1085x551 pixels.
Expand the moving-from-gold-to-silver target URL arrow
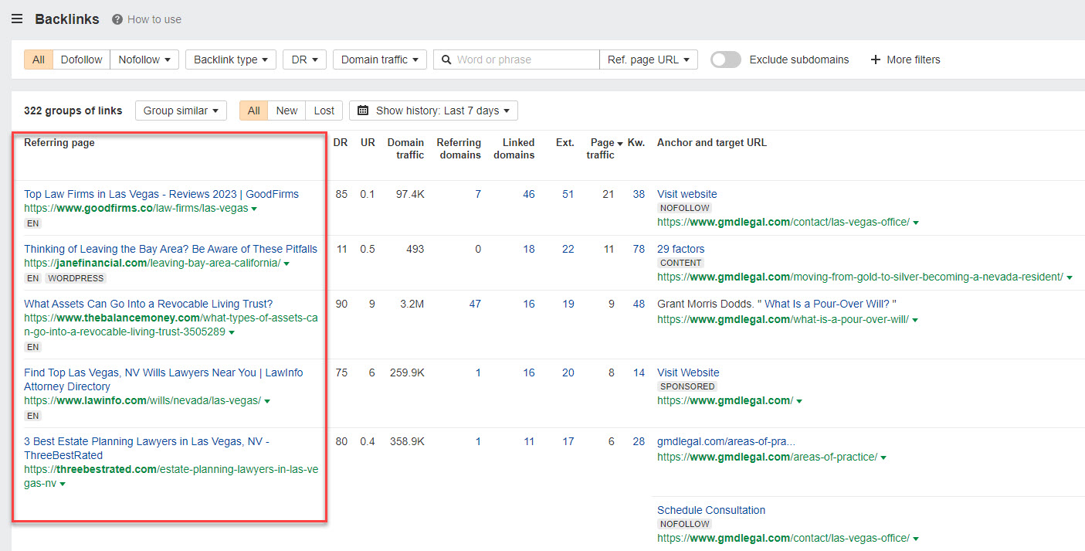coord(1069,278)
